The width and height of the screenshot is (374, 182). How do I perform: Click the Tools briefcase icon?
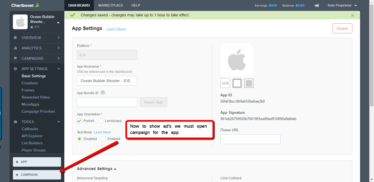tap(16, 122)
